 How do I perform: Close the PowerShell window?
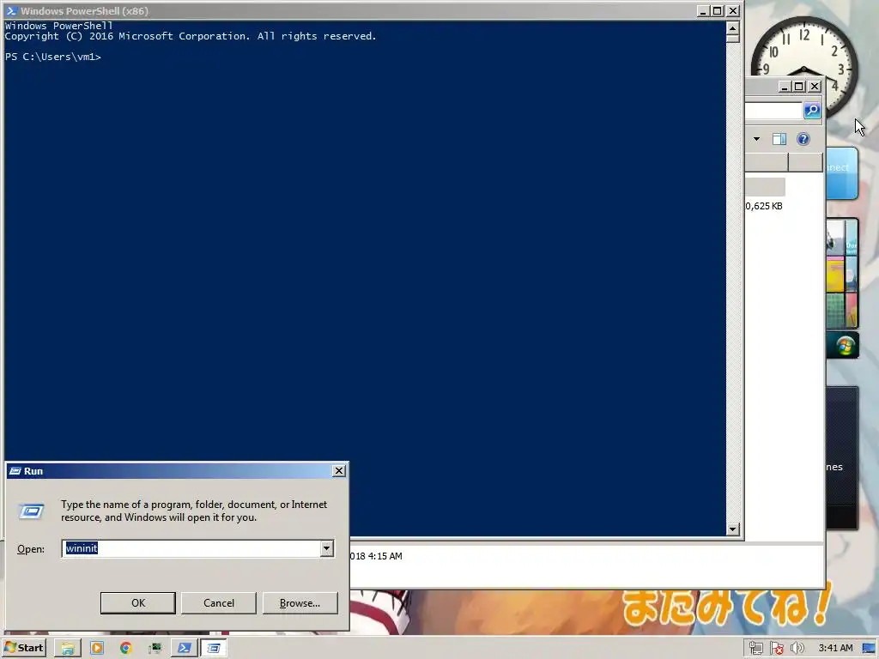[x=733, y=10]
